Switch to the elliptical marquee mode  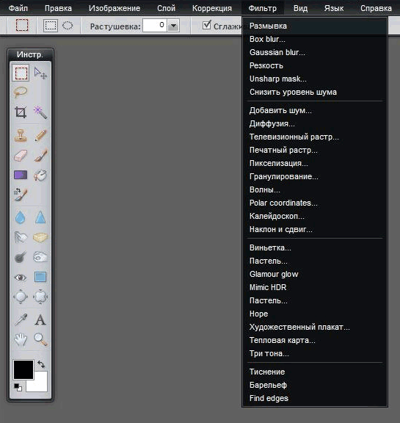[68, 26]
